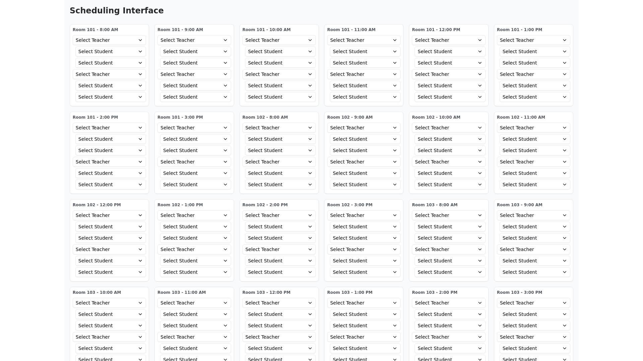This screenshot has width=643, height=361.
Task: Open second teacher dropdown in Room 103 9:00 AM
Action: 533,249
